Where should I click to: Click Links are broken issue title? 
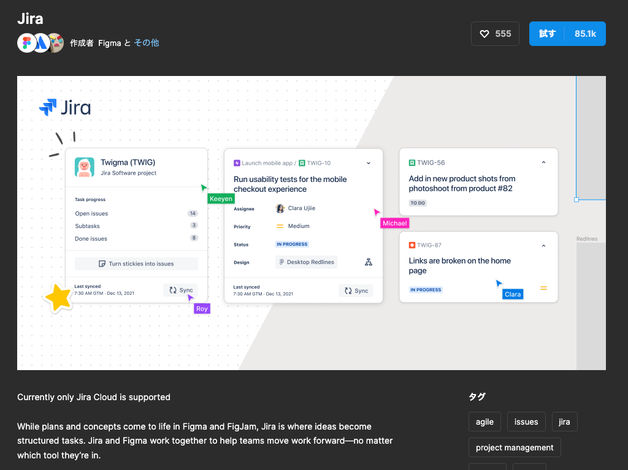[x=460, y=265]
